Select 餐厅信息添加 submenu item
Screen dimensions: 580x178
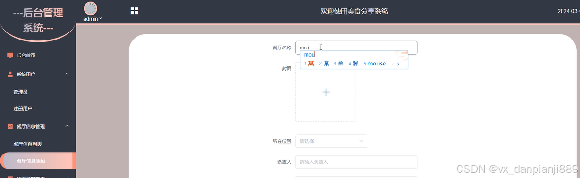pos(38,161)
